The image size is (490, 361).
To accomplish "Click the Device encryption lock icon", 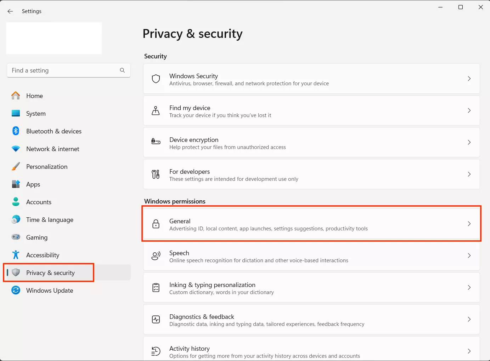I will tap(156, 142).
